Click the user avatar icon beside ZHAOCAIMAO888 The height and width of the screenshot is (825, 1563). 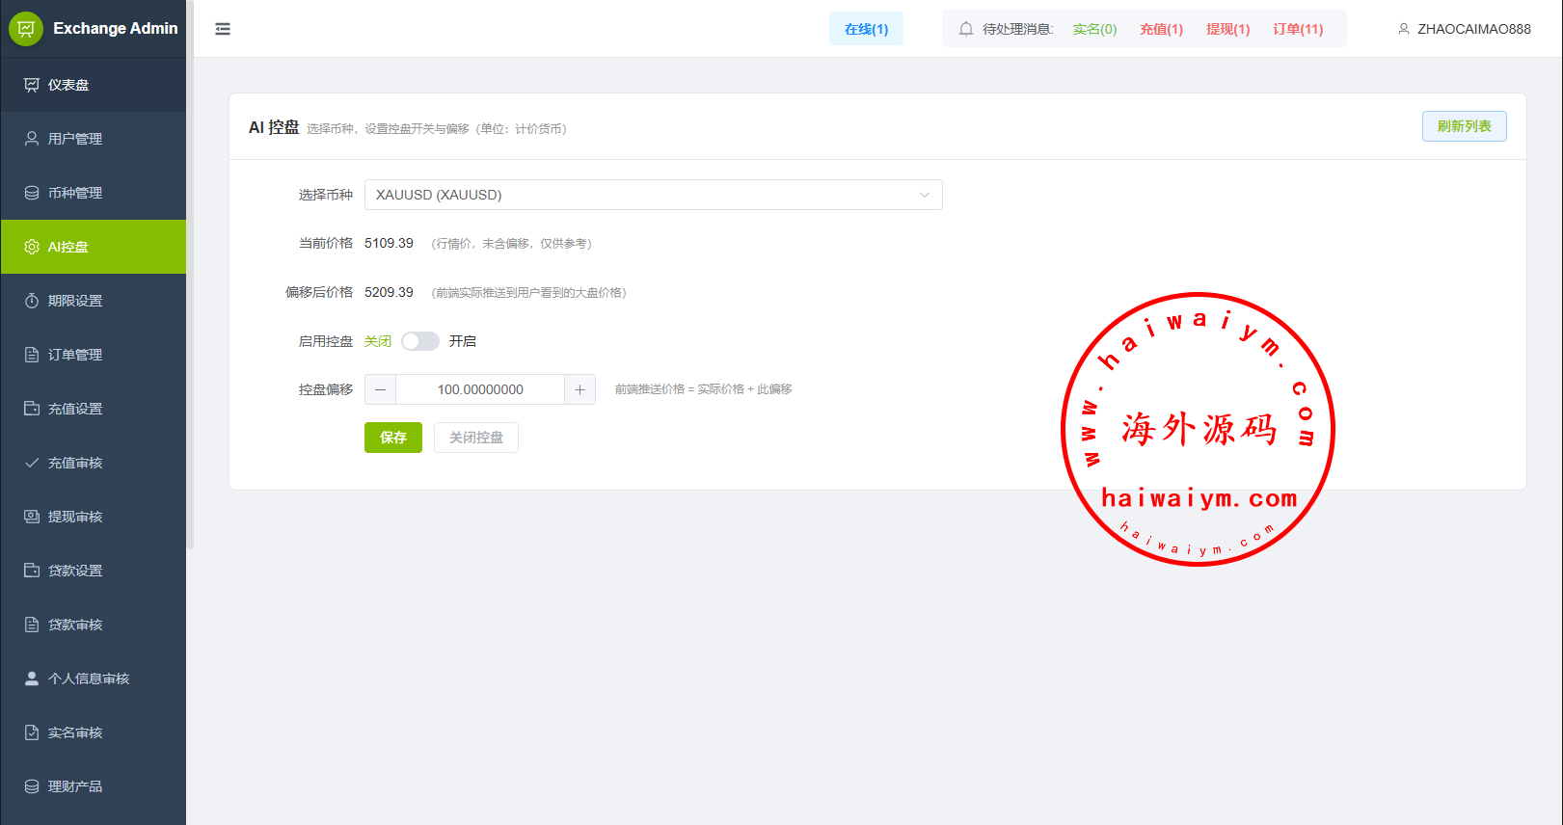pos(1404,29)
